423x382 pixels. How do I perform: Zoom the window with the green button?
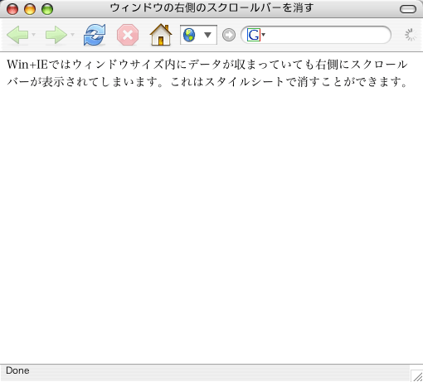click(x=47, y=9)
